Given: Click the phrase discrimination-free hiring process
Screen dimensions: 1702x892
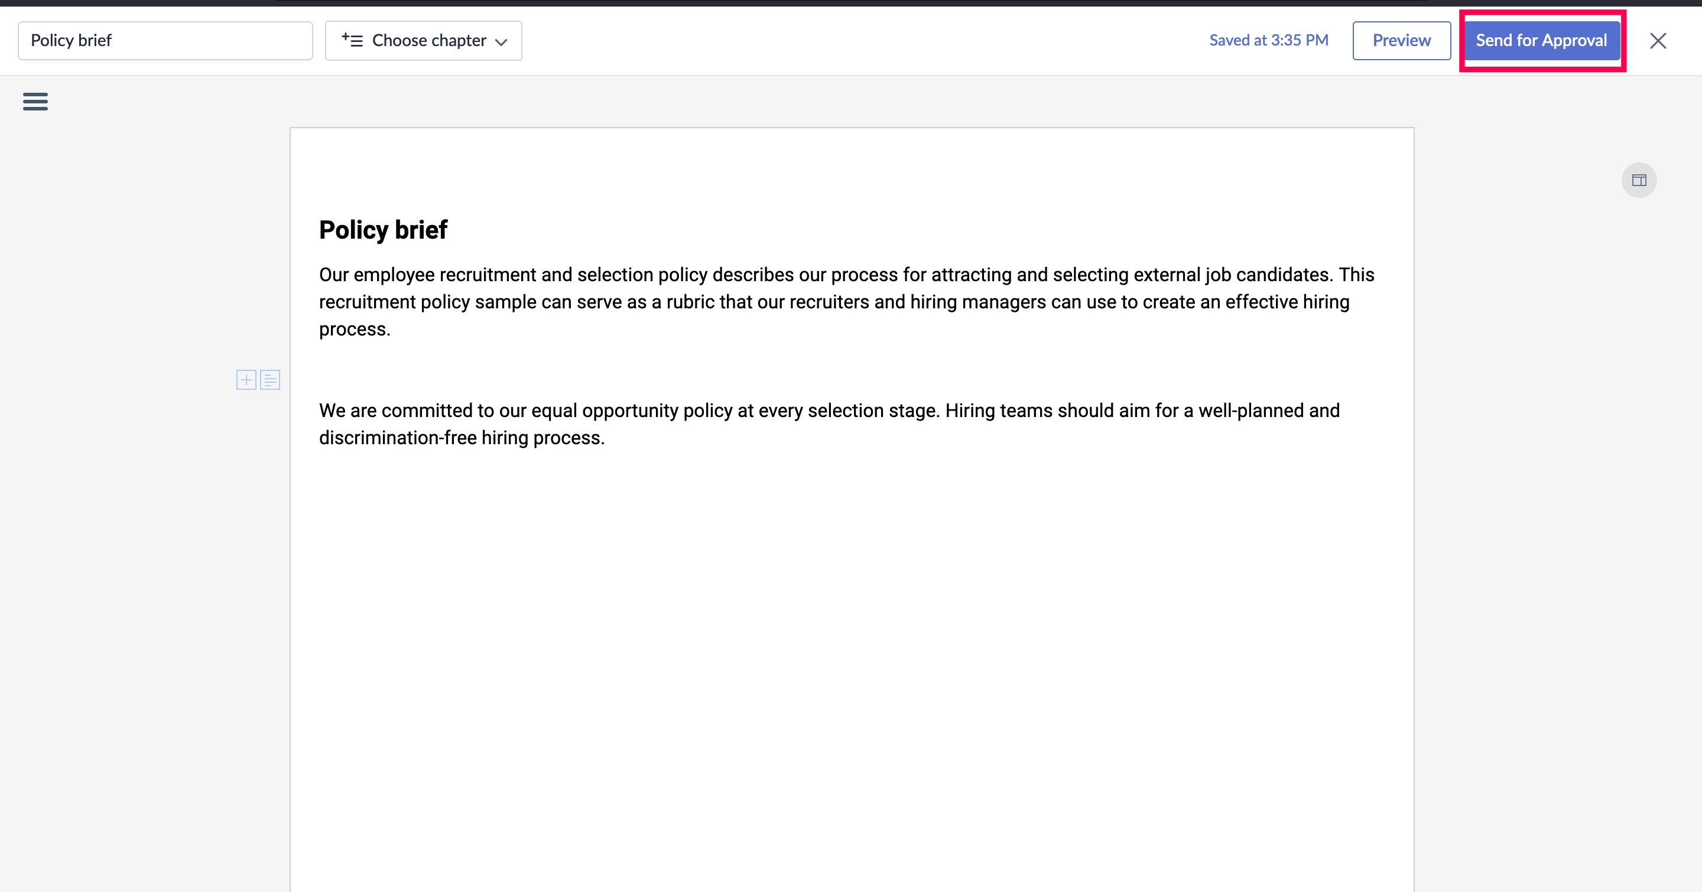Looking at the screenshot, I should click(x=461, y=438).
